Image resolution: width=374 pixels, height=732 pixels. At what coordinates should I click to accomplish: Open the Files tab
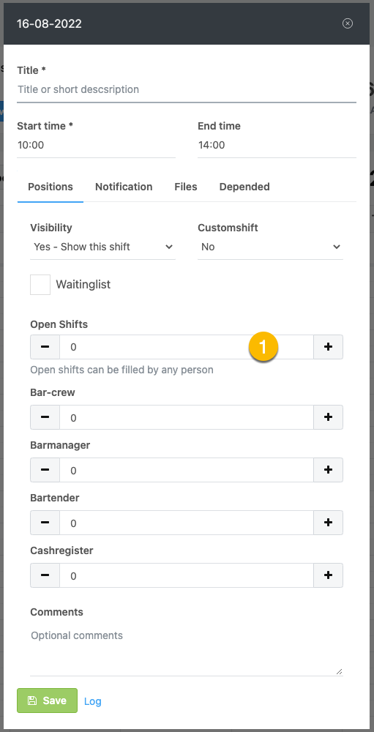(x=186, y=187)
